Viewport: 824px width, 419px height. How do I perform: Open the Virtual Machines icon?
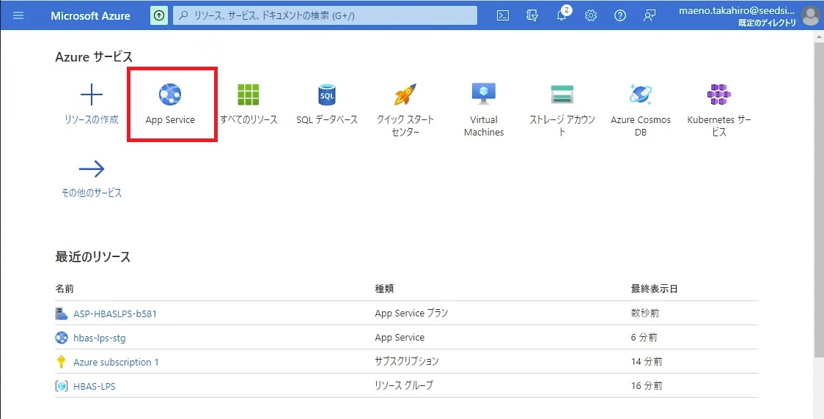pyautogui.click(x=484, y=94)
